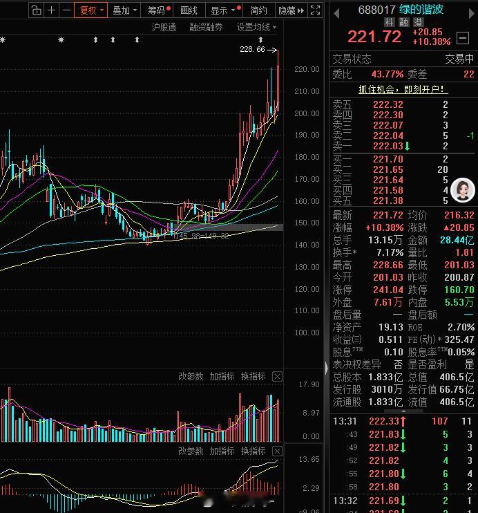Click the gap range label 145.98-149.32

(x=202, y=236)
